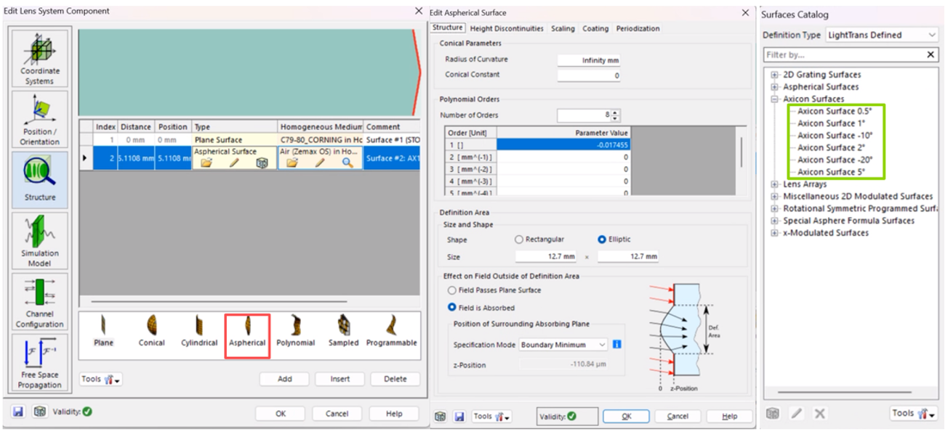Open the Specification Mode dropdown
The image size is (948, 434).
click(x=563, y=345)
